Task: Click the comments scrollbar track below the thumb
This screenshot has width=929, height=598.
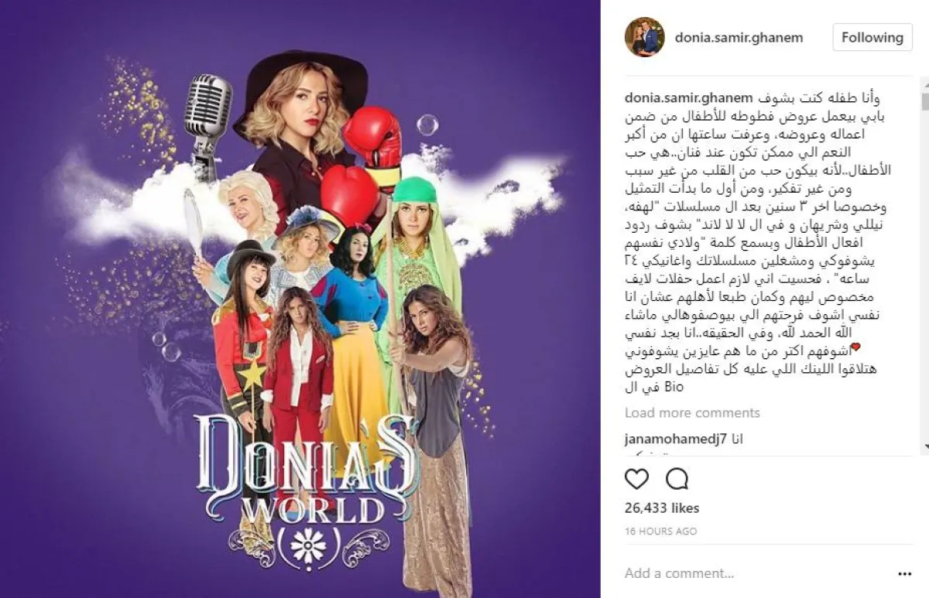Action: coord(925,277)
